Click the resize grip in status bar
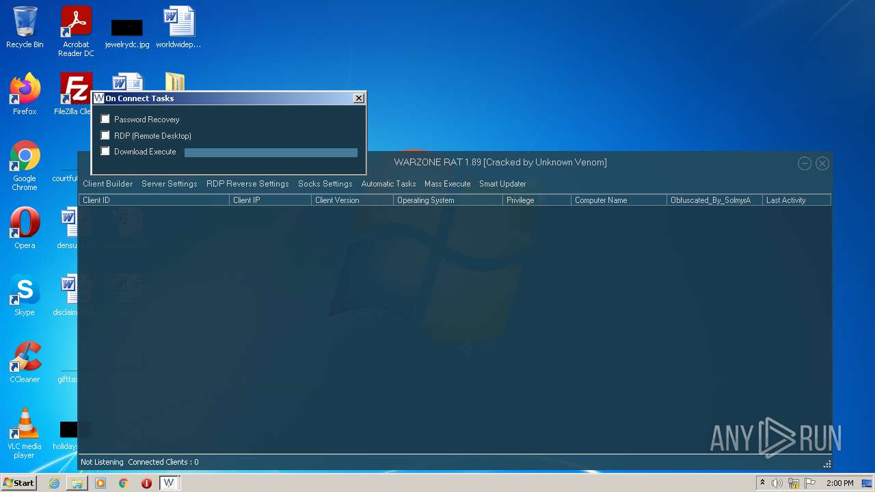875x492 pixels. 827,464
